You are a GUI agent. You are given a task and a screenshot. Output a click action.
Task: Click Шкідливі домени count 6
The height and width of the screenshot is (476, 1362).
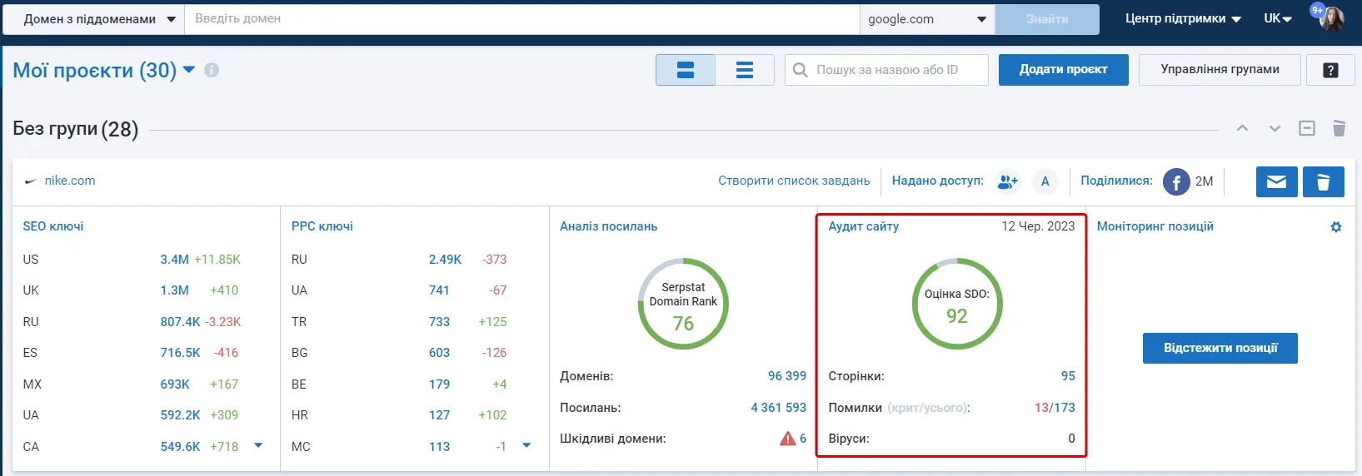pos(803,439)
